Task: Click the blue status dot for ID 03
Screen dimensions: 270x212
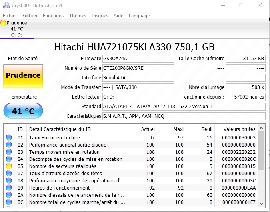Action: [9, 152]
